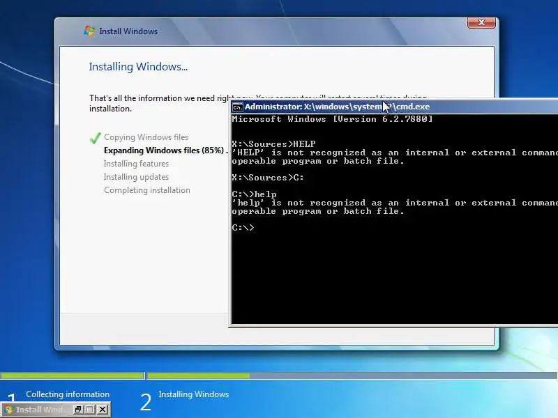Click the Administrator cmd.exe title bar

point(395,107)
